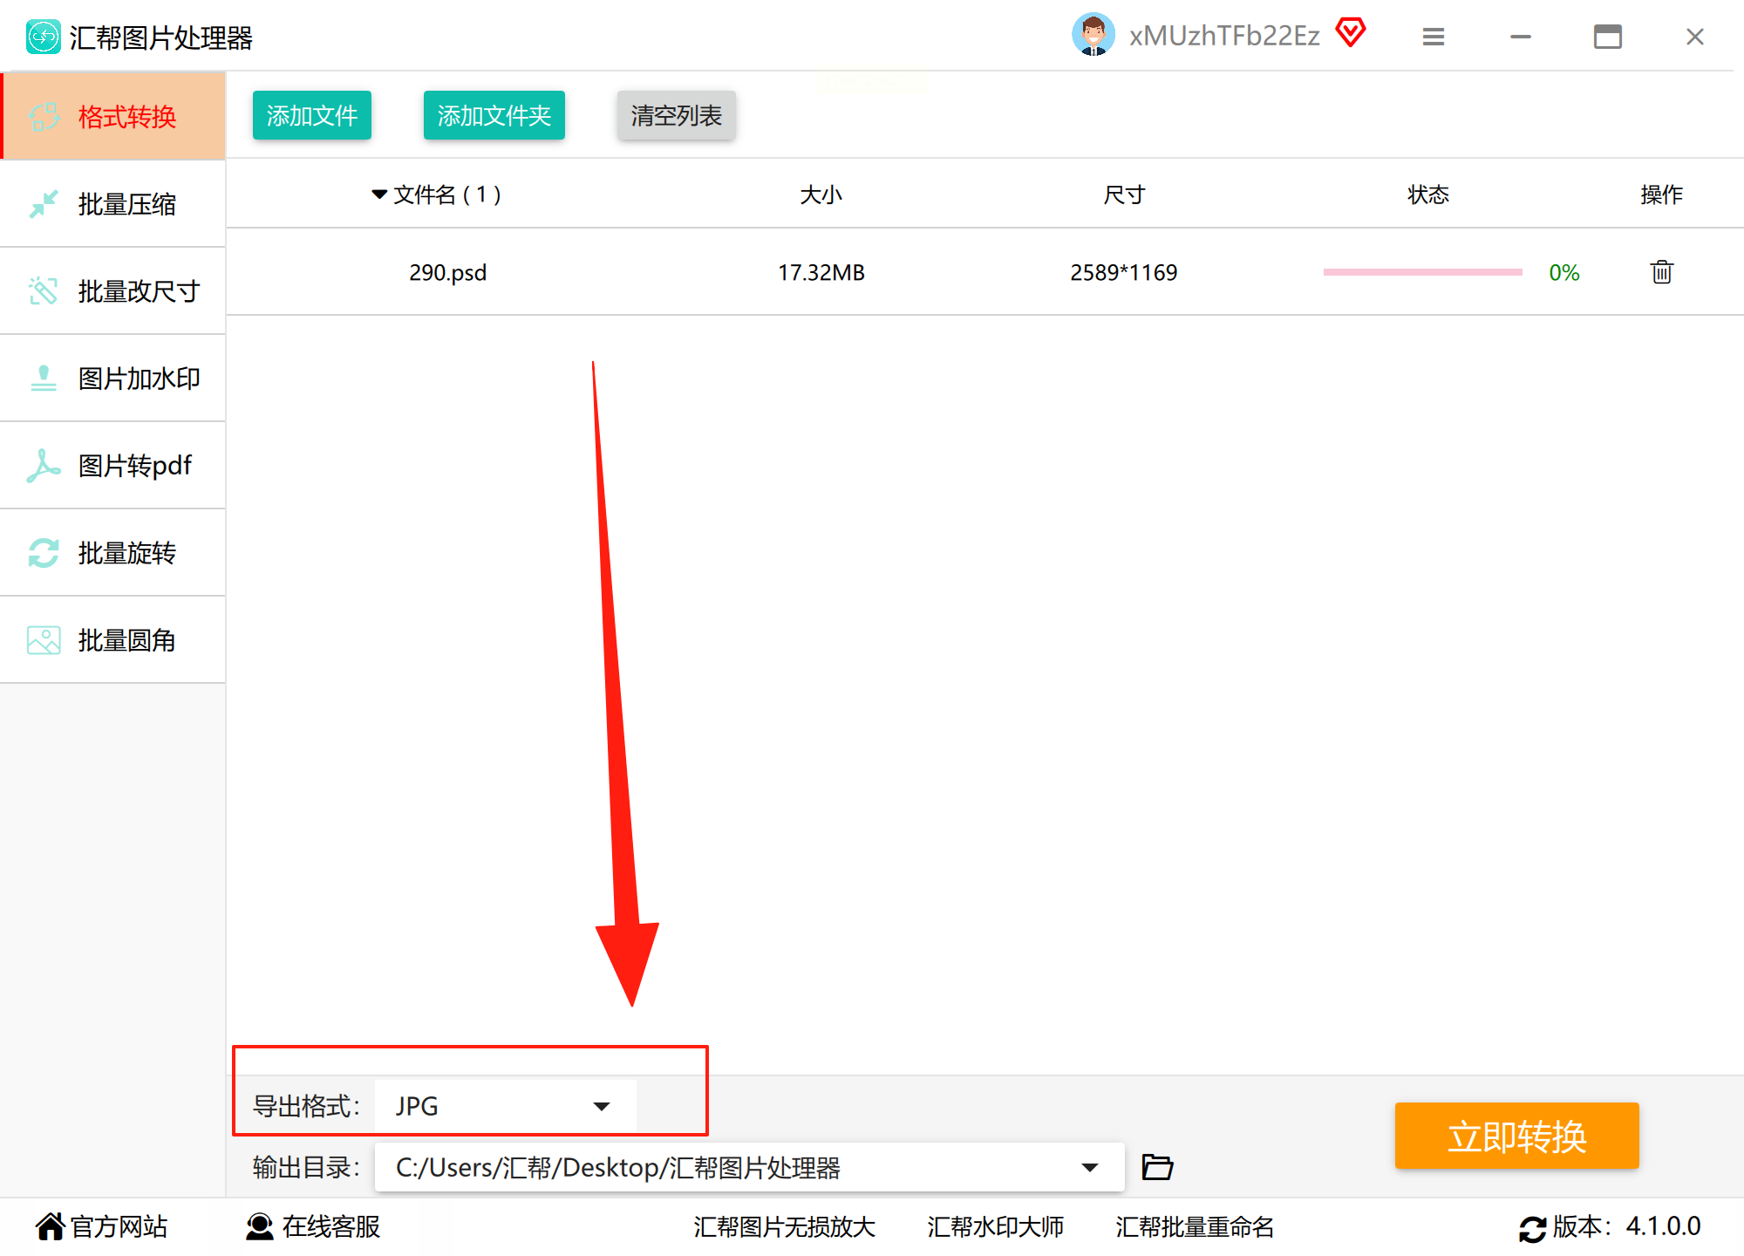Click the user avatar picture

pyautogui.click(x=1093, y=36)
